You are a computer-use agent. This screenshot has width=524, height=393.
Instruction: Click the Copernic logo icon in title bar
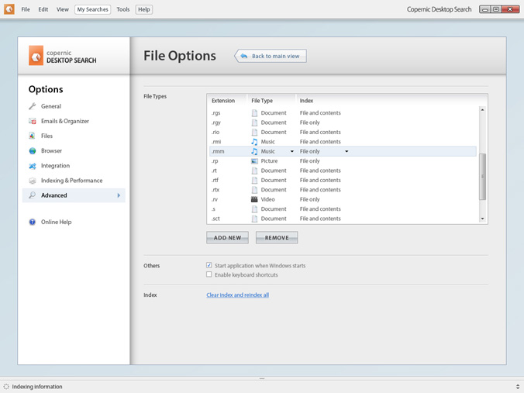click(x=9, y=9)
